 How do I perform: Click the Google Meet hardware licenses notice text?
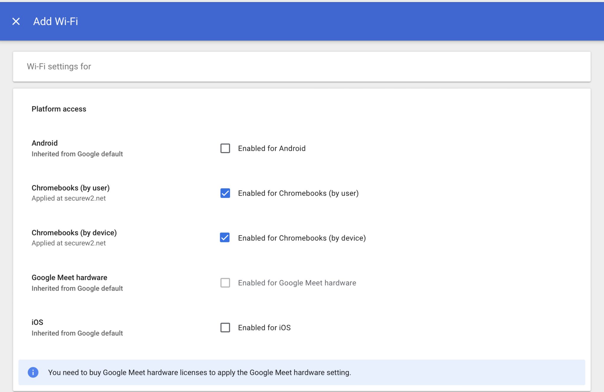coord(200,373)
